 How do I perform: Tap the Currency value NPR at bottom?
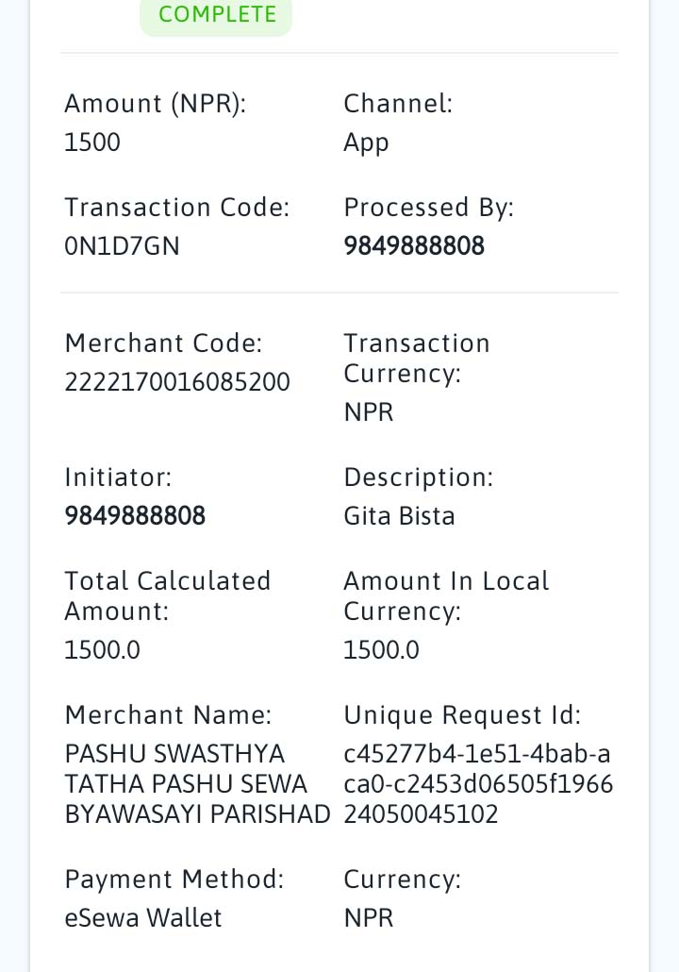pyautogui.click(x=369, y=918)
